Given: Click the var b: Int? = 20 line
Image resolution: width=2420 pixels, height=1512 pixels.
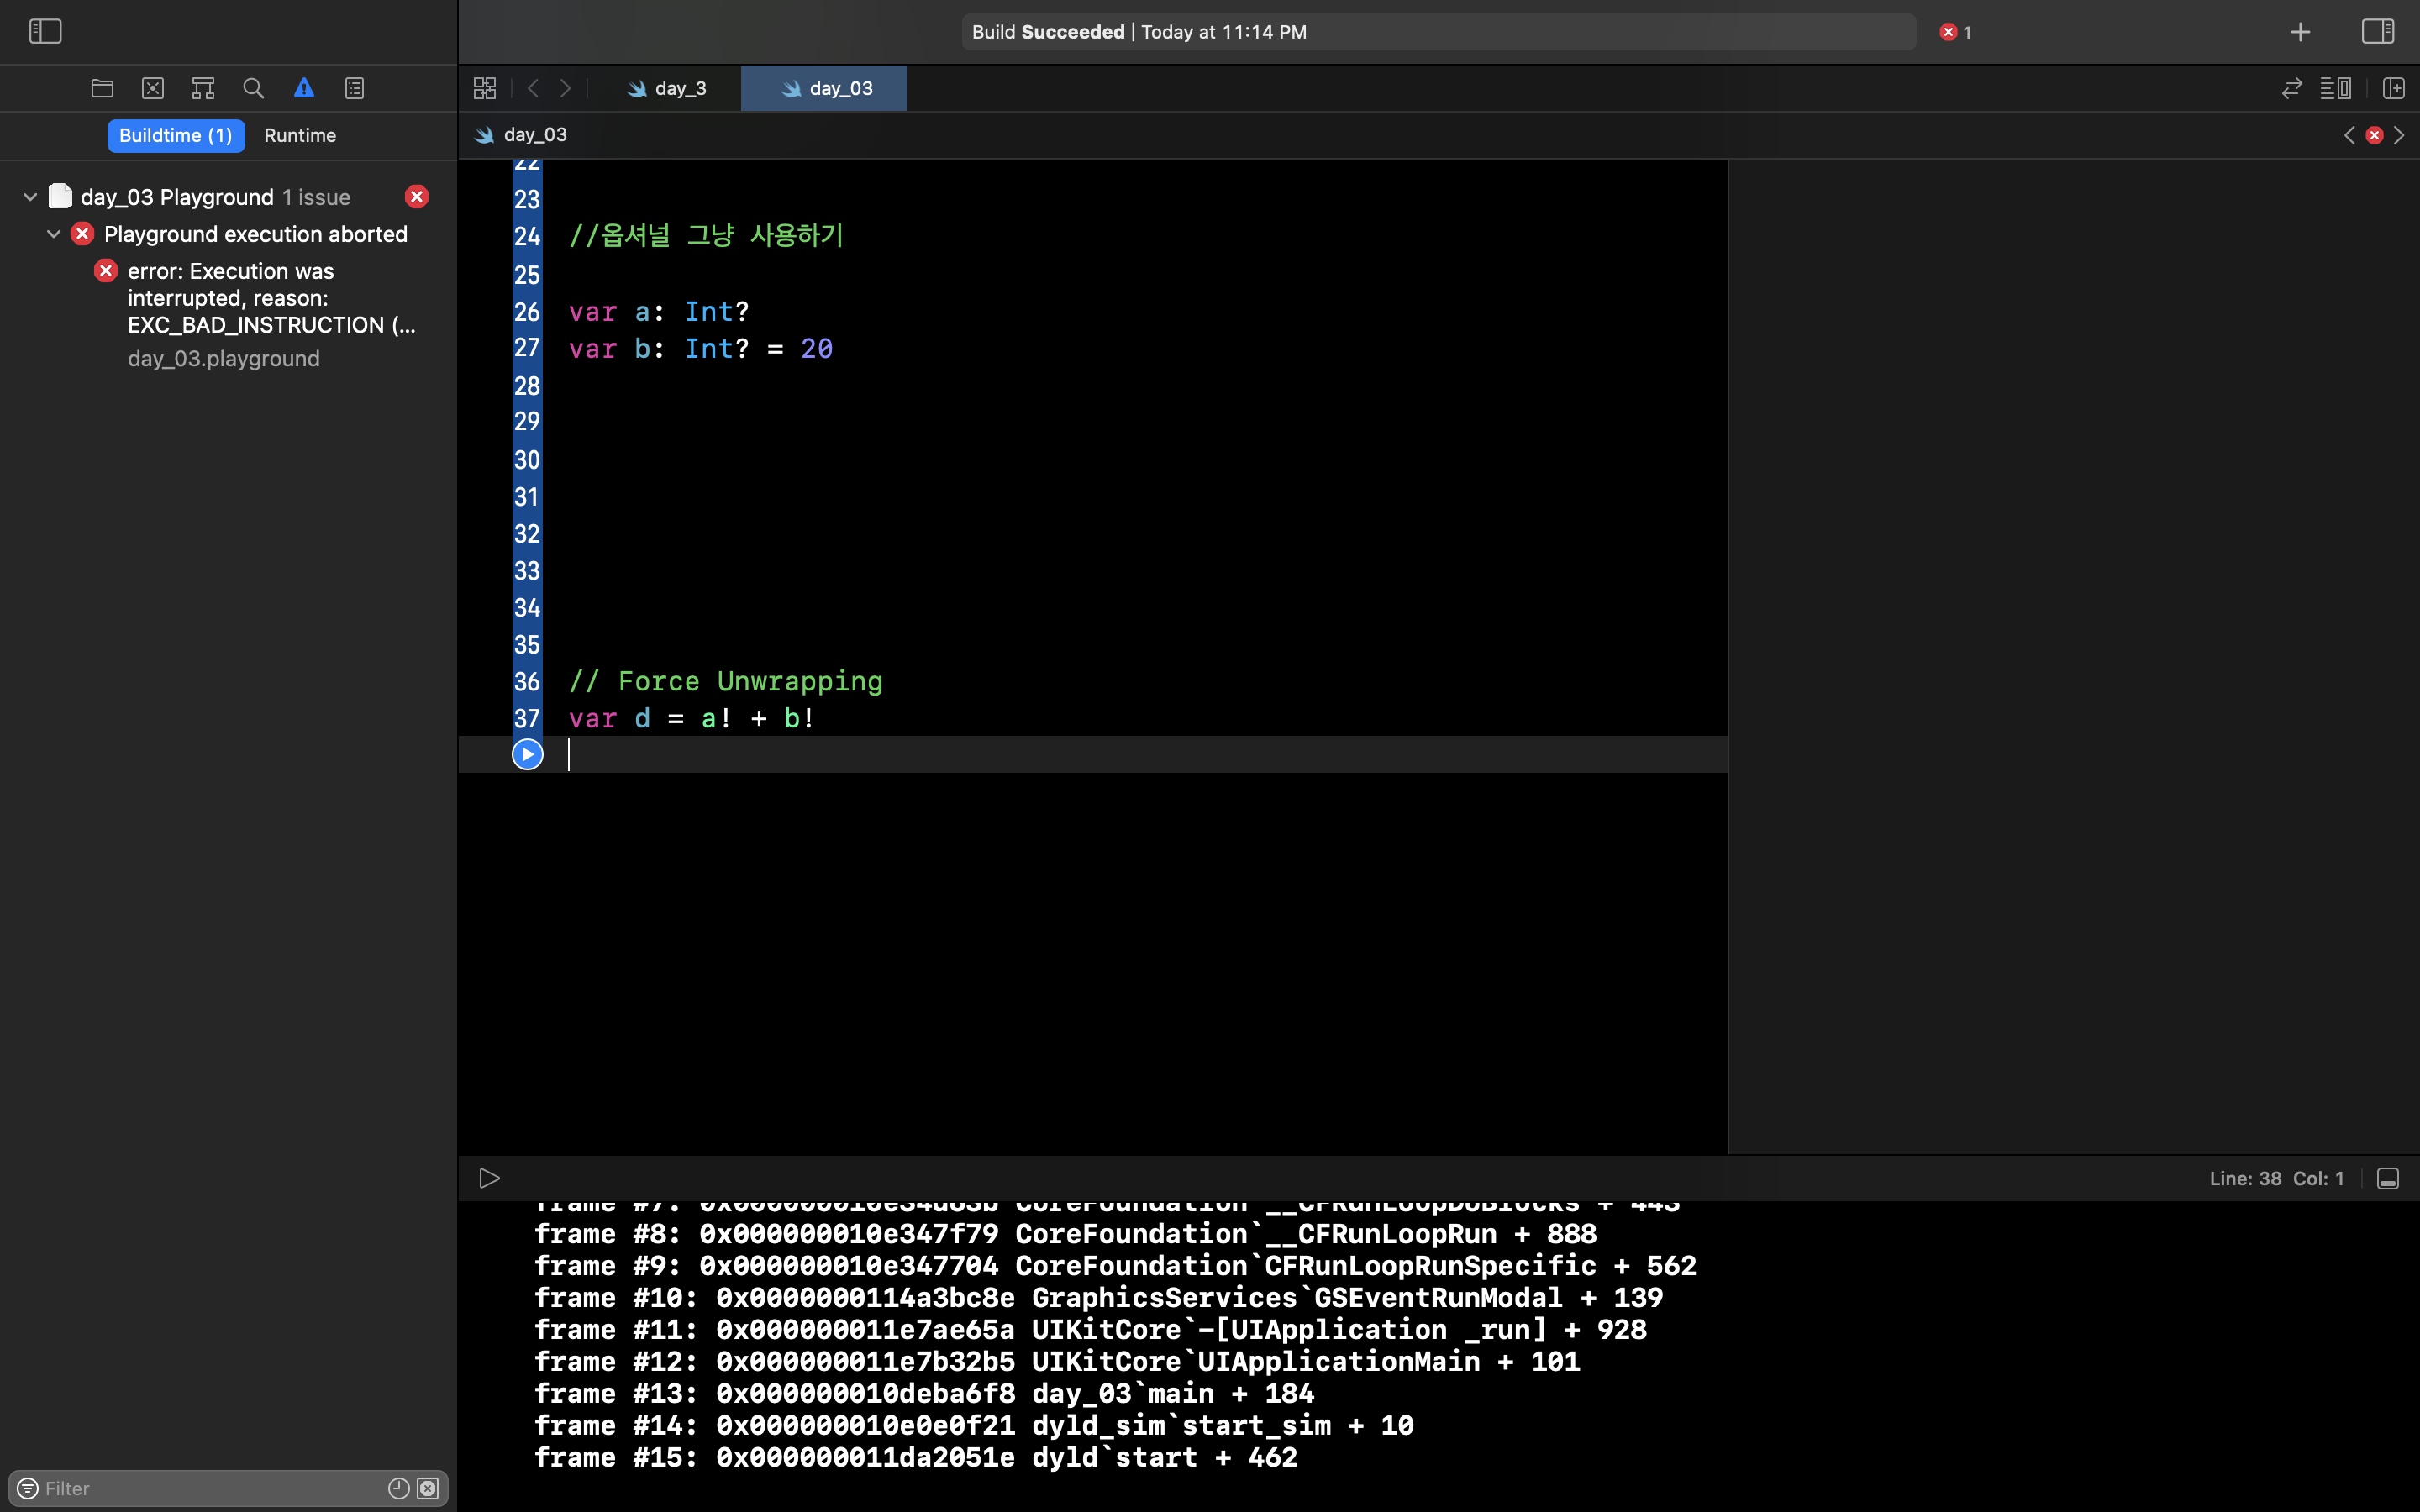Looking at the screenshot, I should click(701, 349).
